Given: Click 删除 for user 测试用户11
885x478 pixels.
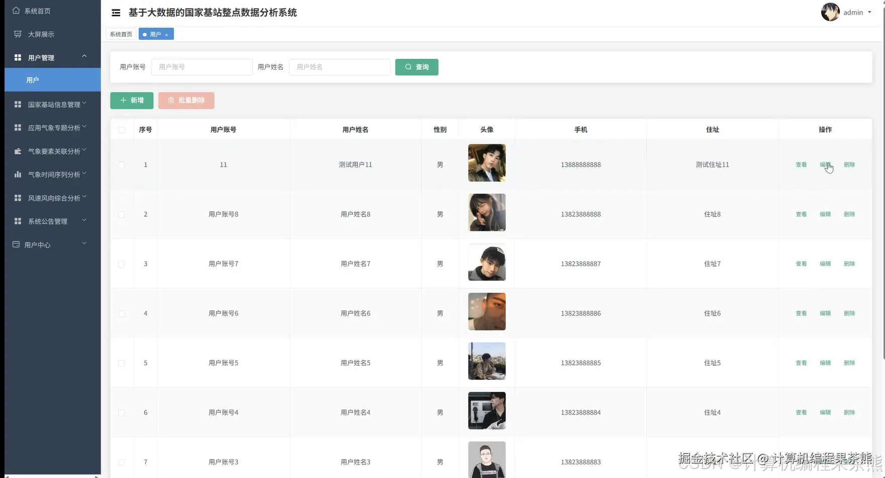Looking at the screenshot, I should (849, 165).
